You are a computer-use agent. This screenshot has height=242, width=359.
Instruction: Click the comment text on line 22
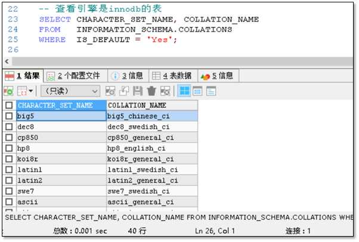coord(100,9)
